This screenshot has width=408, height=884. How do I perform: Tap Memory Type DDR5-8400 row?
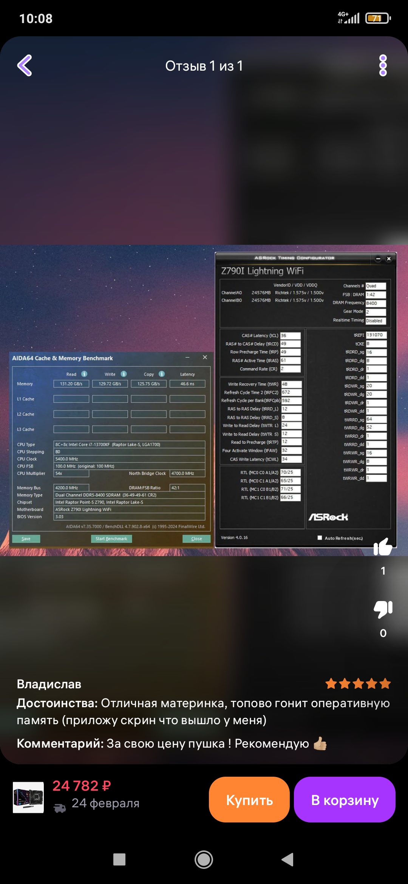click(129, 495)
